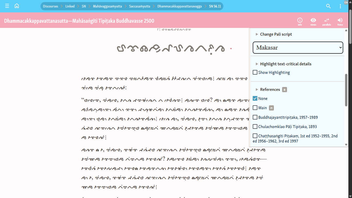Click the page vertical scrollbar
352x198 pixels.
350,27
